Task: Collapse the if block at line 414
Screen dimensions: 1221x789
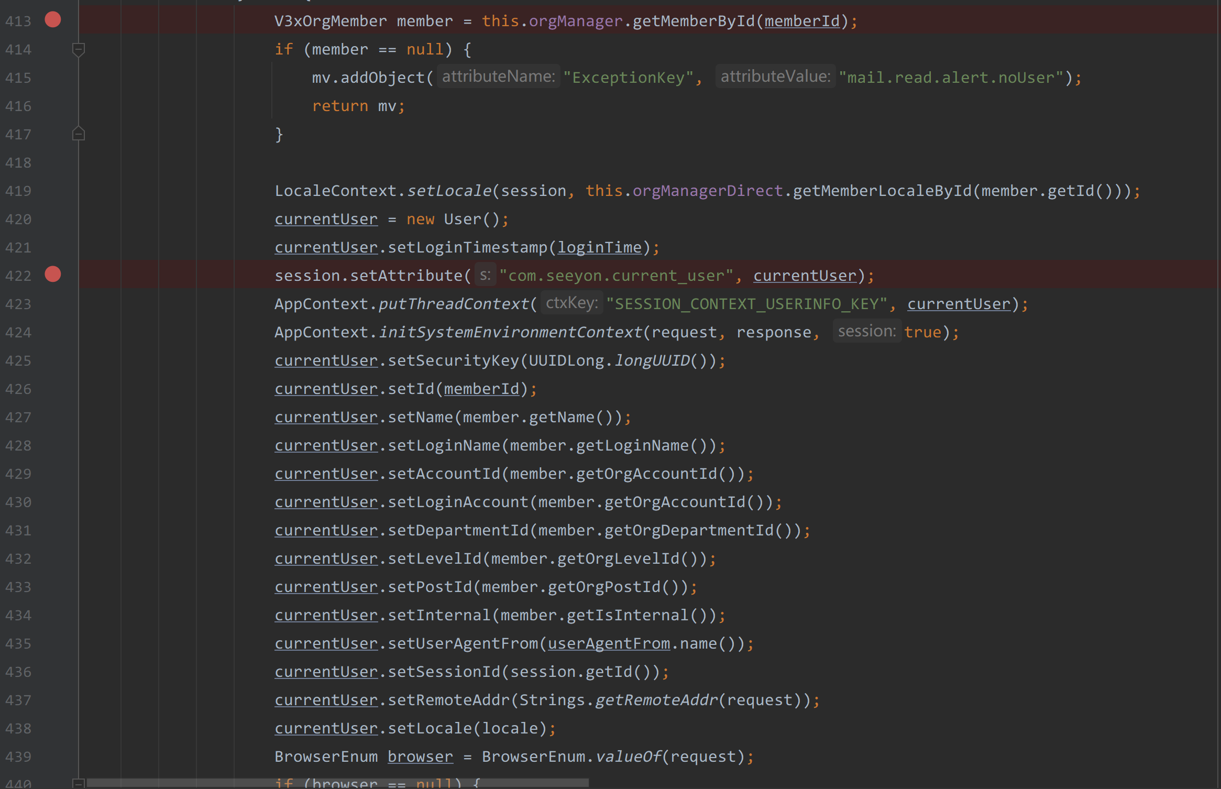Action: (x=79, y=50)
